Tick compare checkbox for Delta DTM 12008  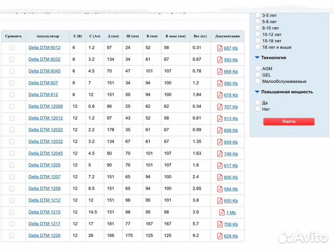[x=11, y=106]
